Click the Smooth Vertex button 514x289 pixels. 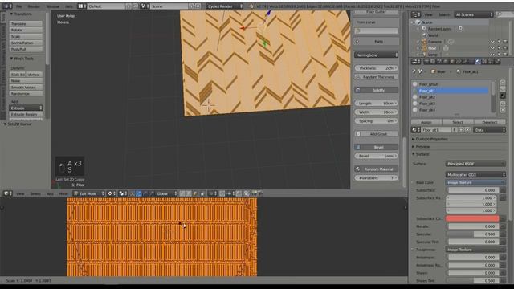[x=26, y=88]
